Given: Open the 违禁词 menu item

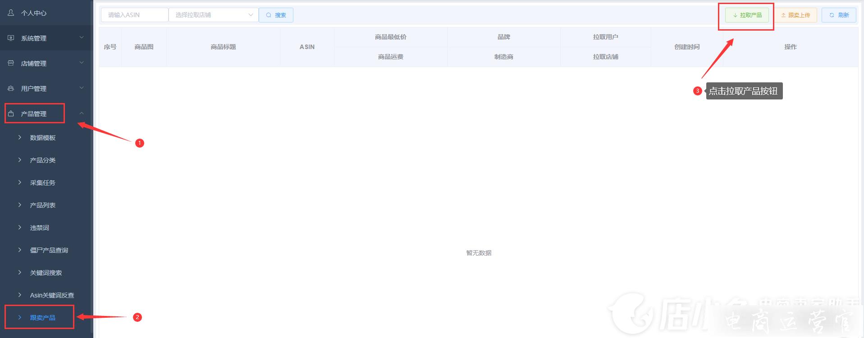Looking at the screenshot, I should pyautogui.click(x=40, y=228).
